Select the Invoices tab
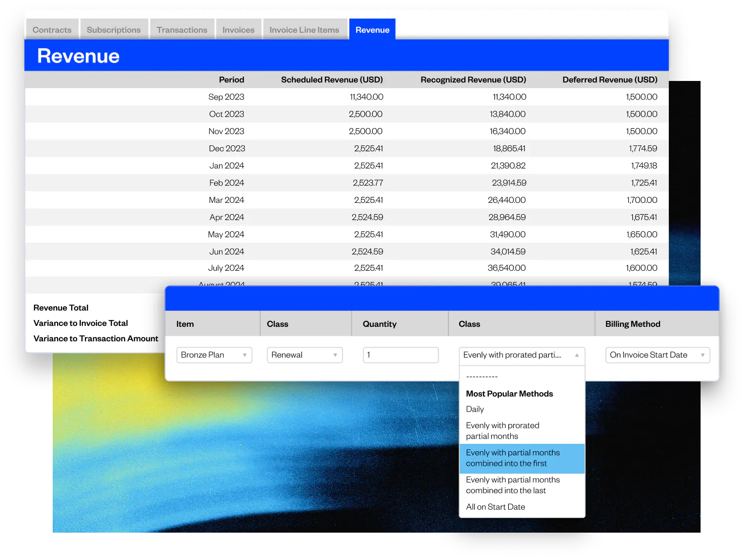This screenshot has height=558, width=744. click(x=239, y=29)
